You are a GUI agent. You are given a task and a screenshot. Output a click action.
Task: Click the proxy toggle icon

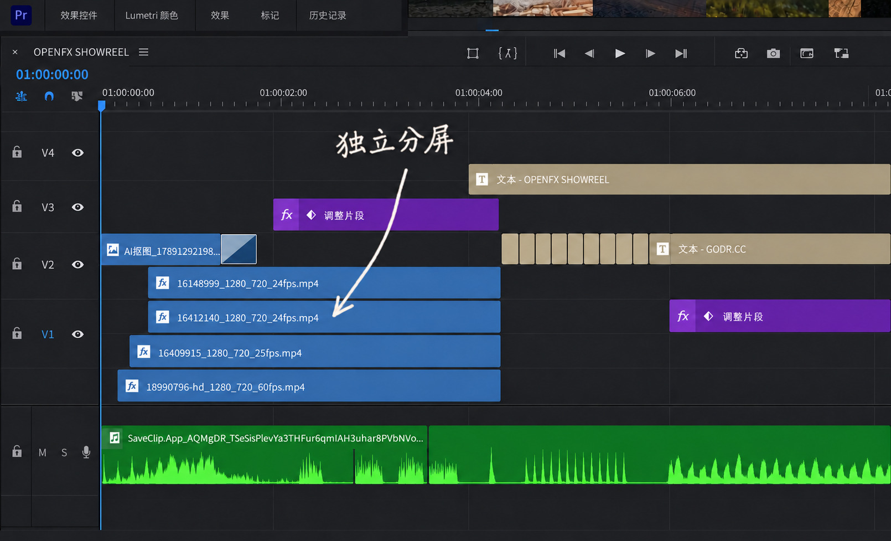pos(841,53)
